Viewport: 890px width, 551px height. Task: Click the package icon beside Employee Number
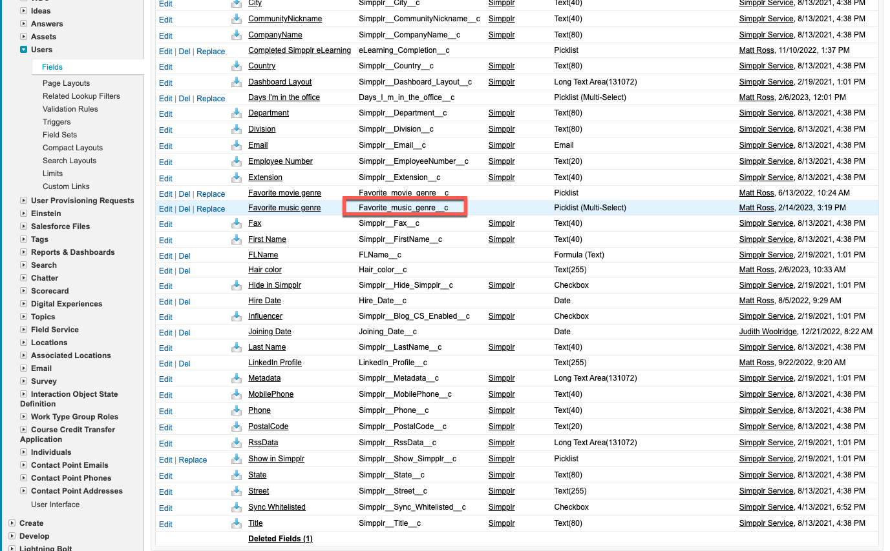tap(237, 161)
